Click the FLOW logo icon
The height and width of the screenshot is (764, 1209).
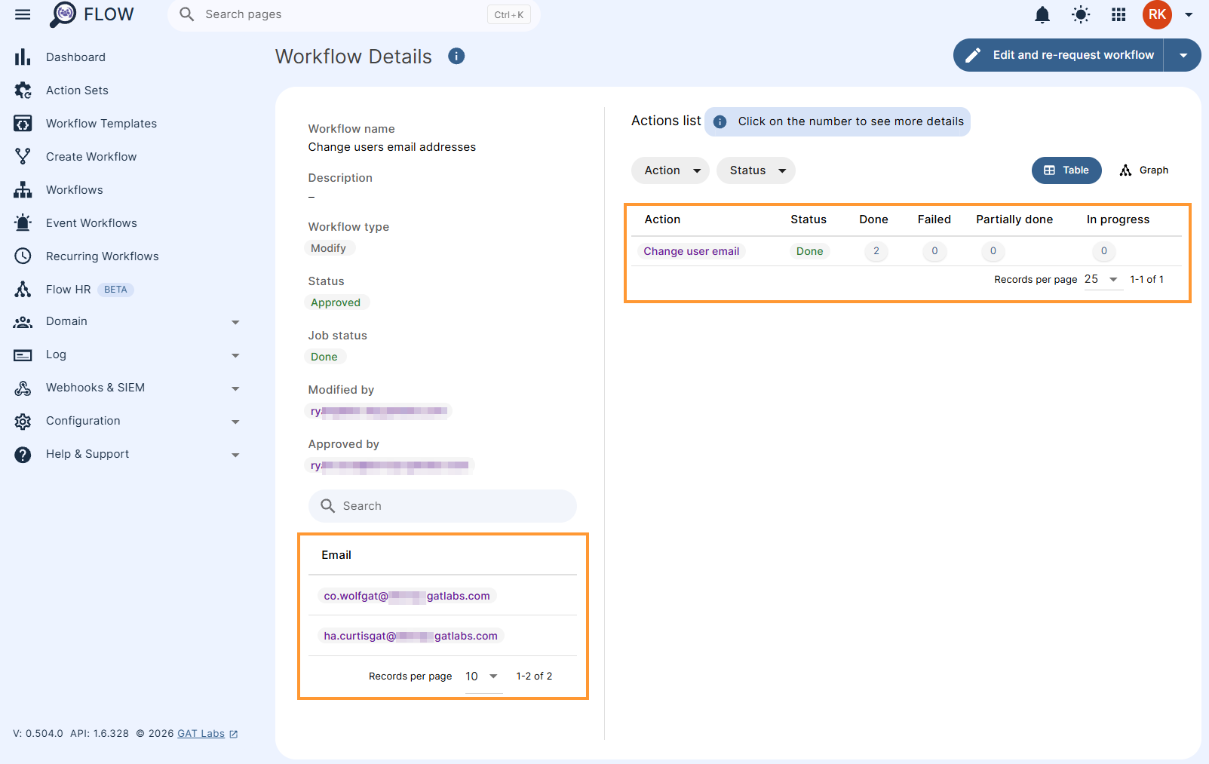[x=63, y=14]
